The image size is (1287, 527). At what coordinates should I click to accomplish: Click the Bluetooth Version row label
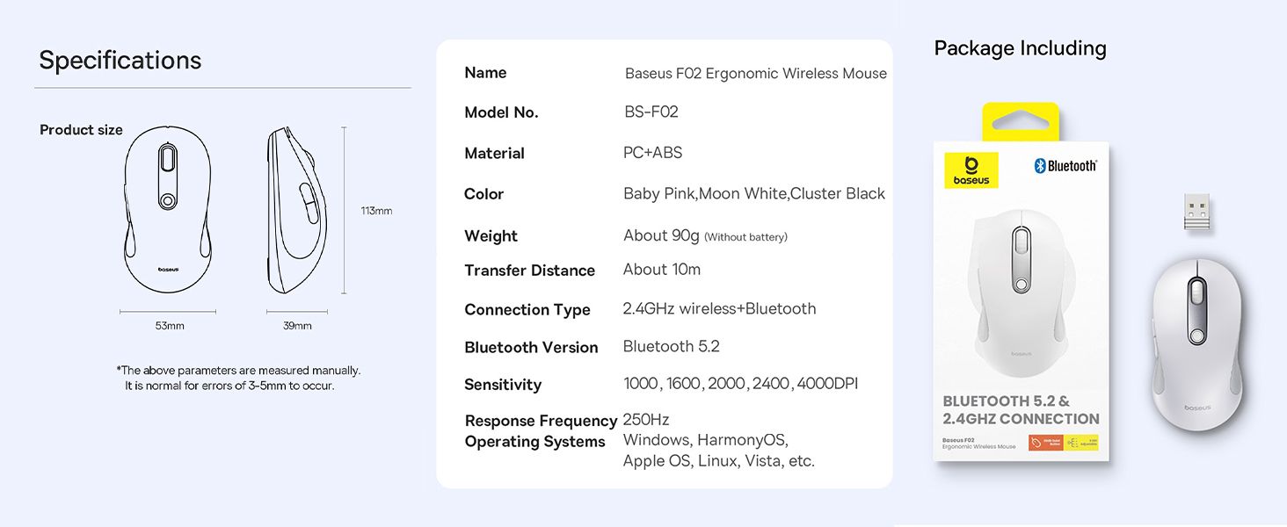(531, 348)
